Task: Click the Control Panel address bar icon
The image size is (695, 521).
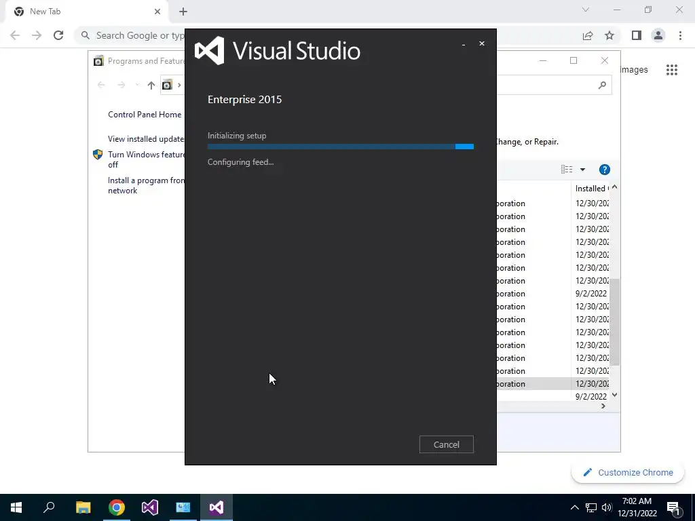Action: [167, 85]
